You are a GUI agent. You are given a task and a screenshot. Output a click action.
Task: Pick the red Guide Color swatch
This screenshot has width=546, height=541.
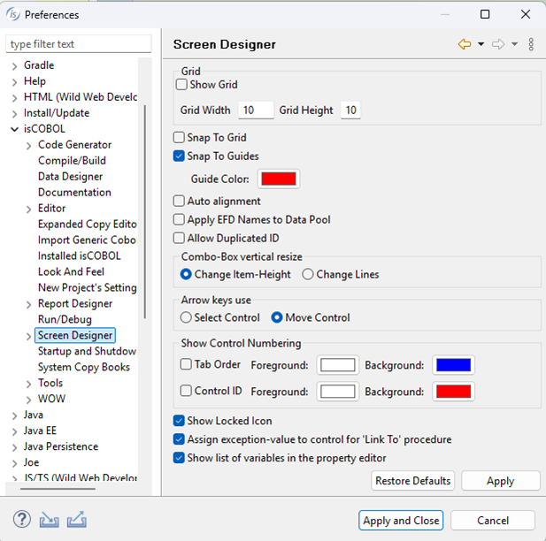coord(279,179)
